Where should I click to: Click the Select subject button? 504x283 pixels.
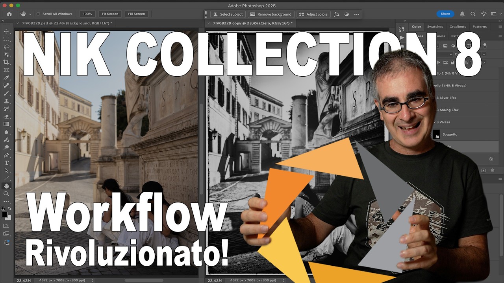[228, 14]
